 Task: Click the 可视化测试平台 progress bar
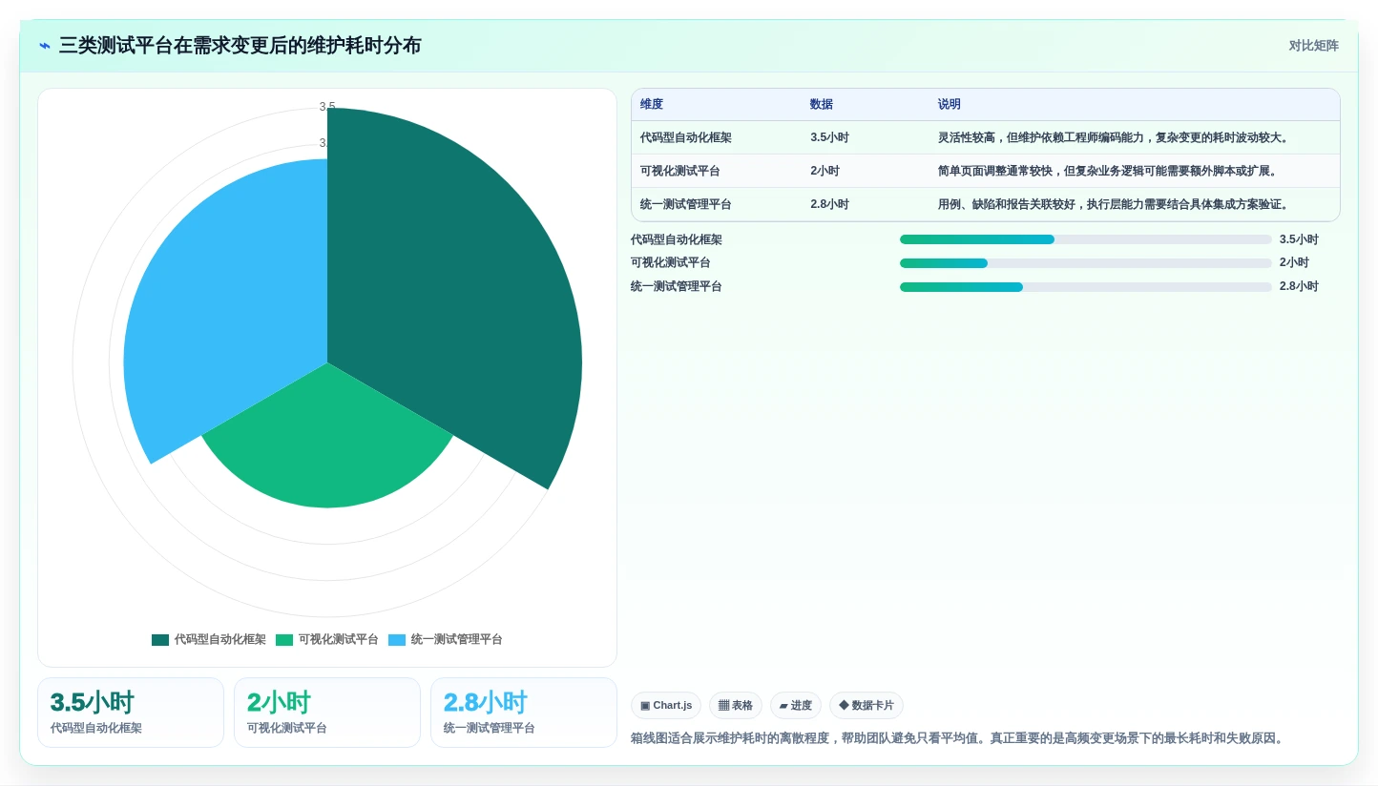pyautogui.click(x=1086, y=263)
